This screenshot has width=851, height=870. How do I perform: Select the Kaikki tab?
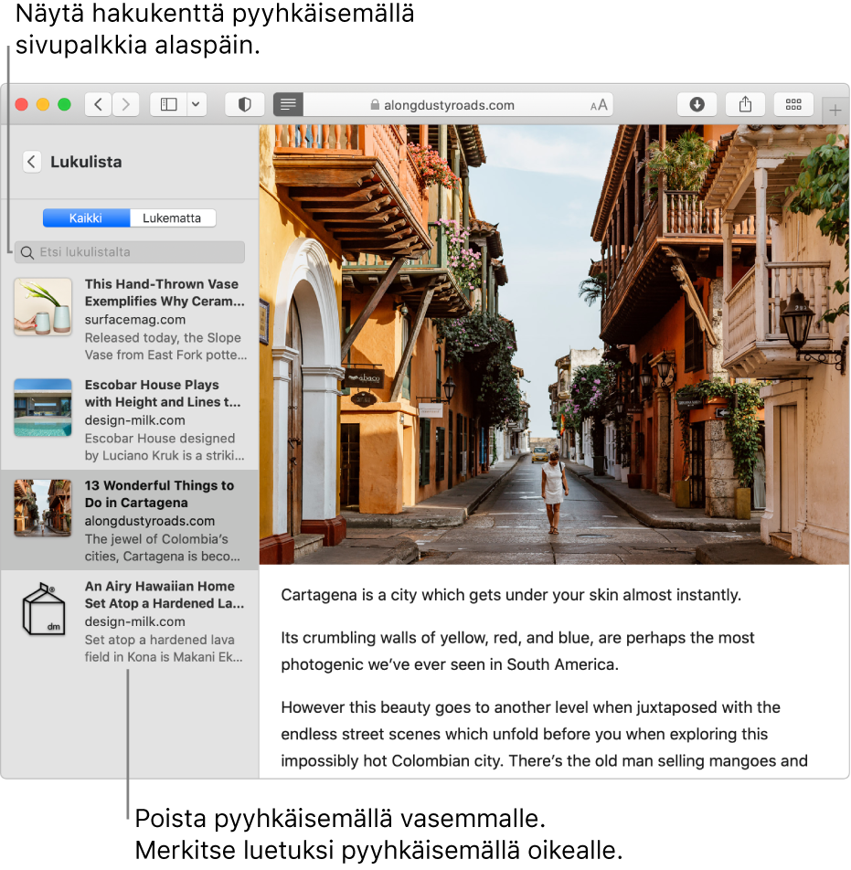coord(86,217)
